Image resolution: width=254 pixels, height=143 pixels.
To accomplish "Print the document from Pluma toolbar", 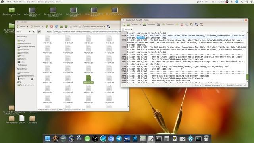I will click(x=159, y=25).
